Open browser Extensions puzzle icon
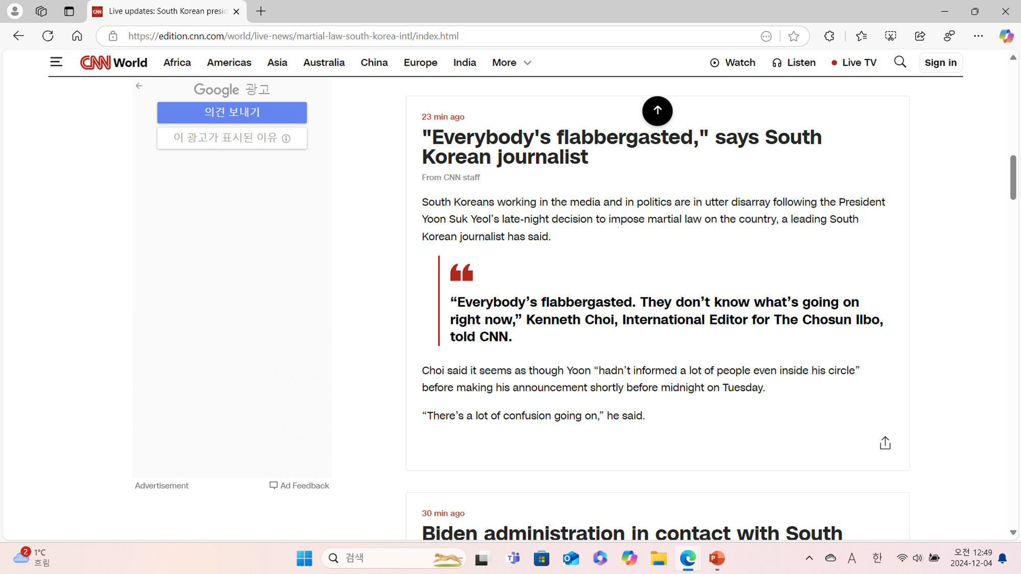 tap(829, 36)
